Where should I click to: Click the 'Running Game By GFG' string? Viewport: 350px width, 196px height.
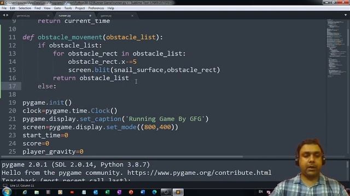pyautogui.click(x=165, y=119)
